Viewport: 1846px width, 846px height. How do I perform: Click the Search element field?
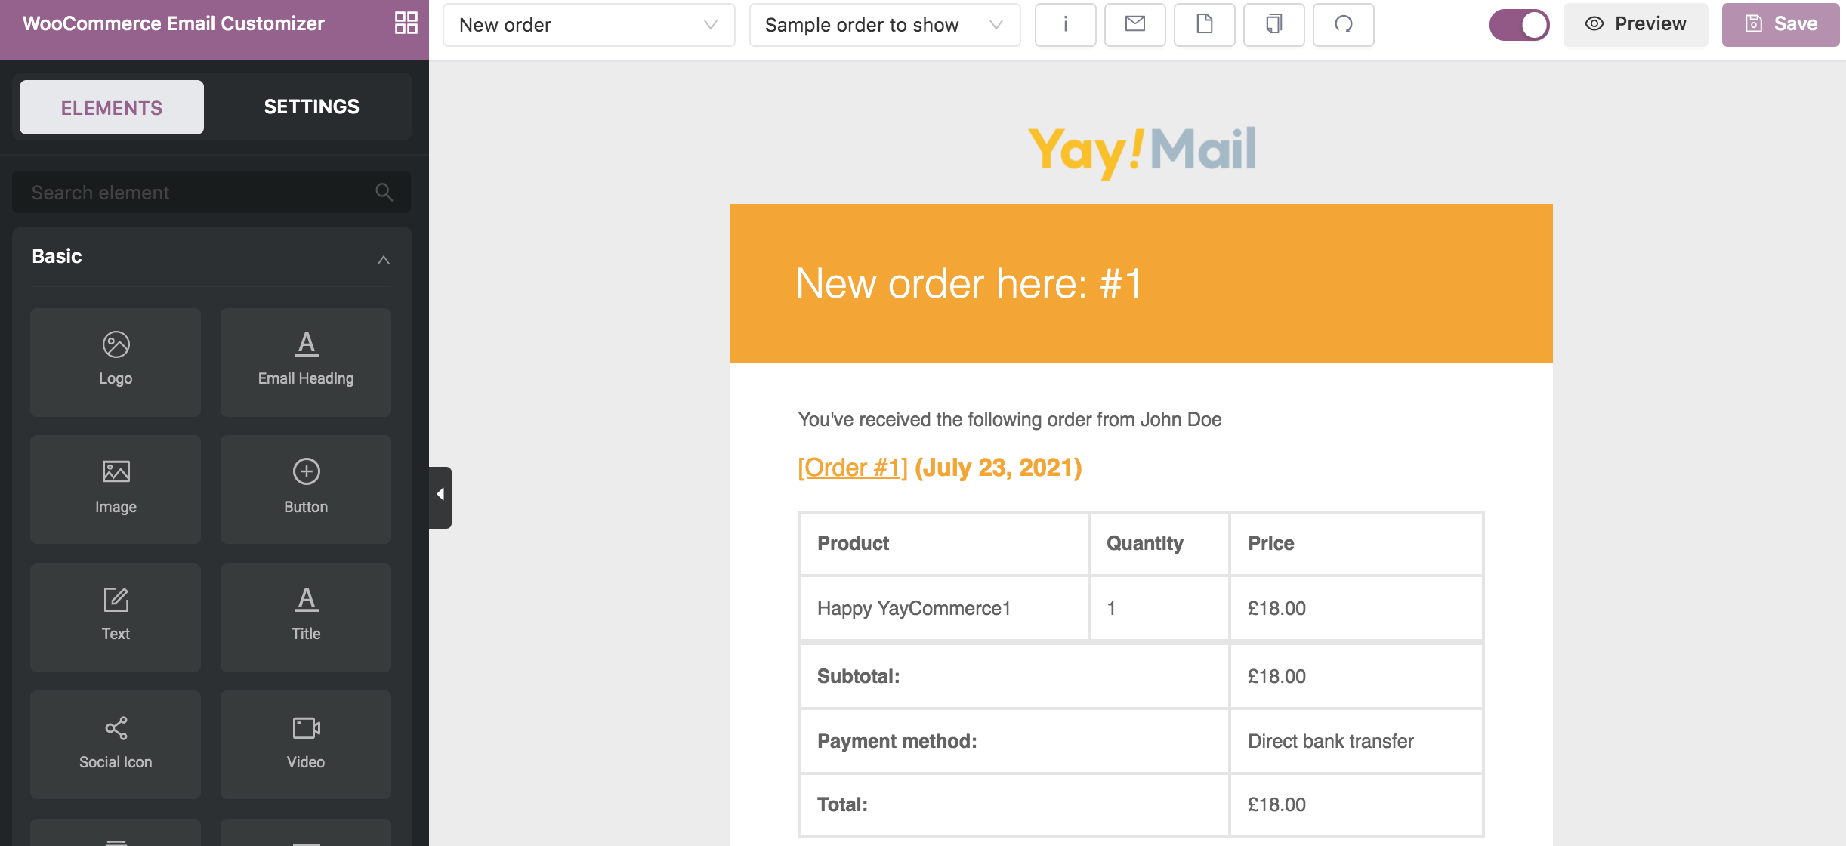[x=211, y=192]
